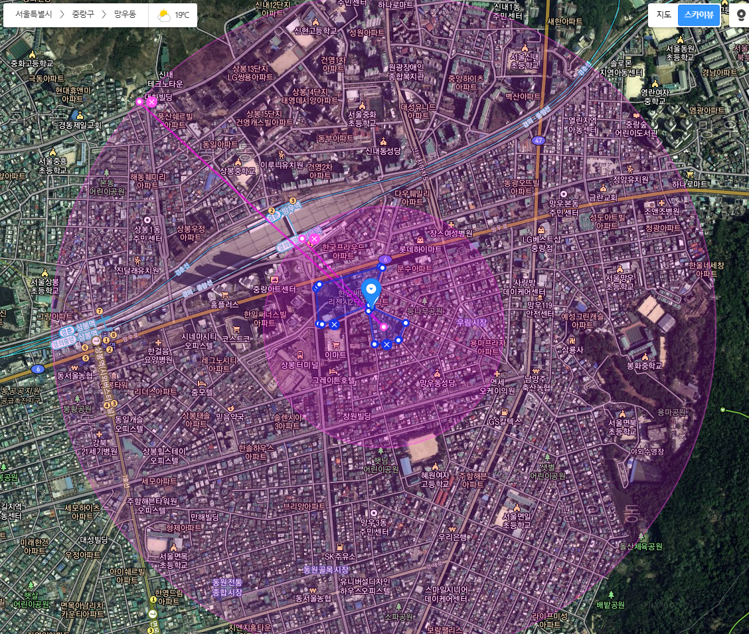Click the 홈플러스 store icon
Image resolution: width=749 pixels, height=634 pixels.
click(224, 294)
